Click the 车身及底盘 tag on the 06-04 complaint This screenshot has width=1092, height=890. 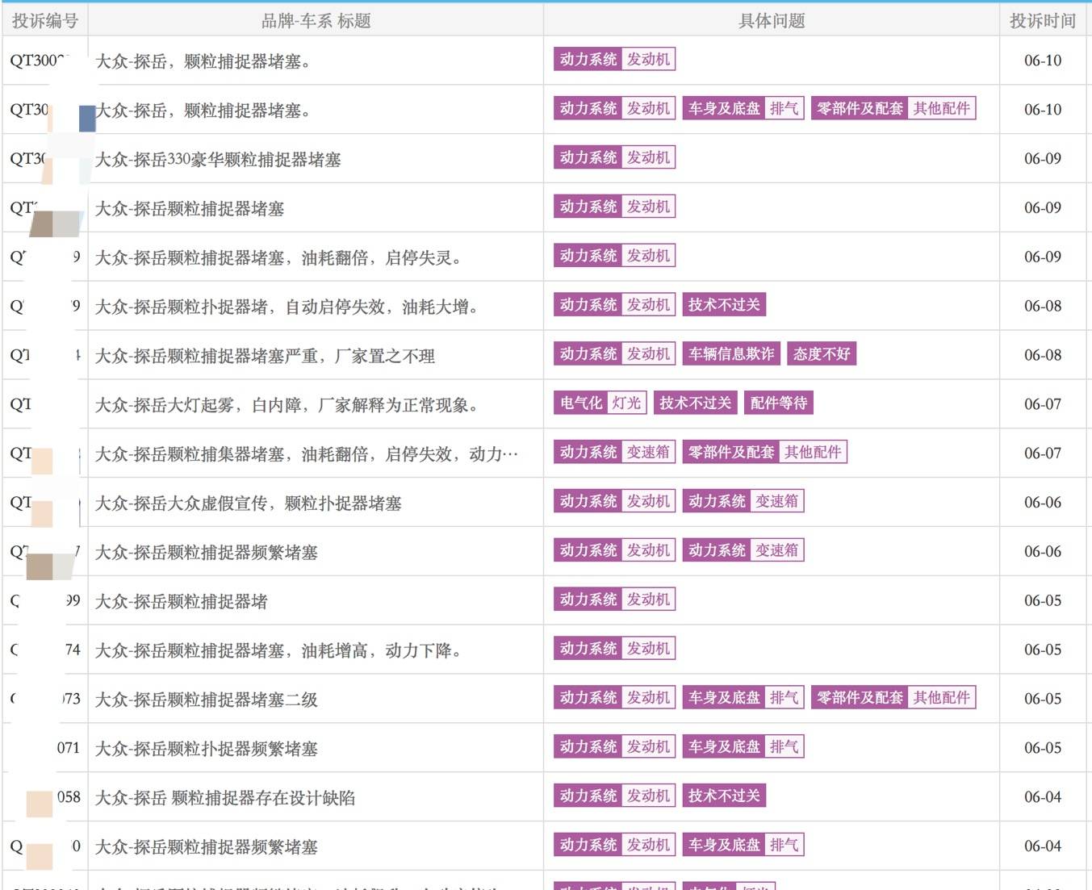point(725,845)
